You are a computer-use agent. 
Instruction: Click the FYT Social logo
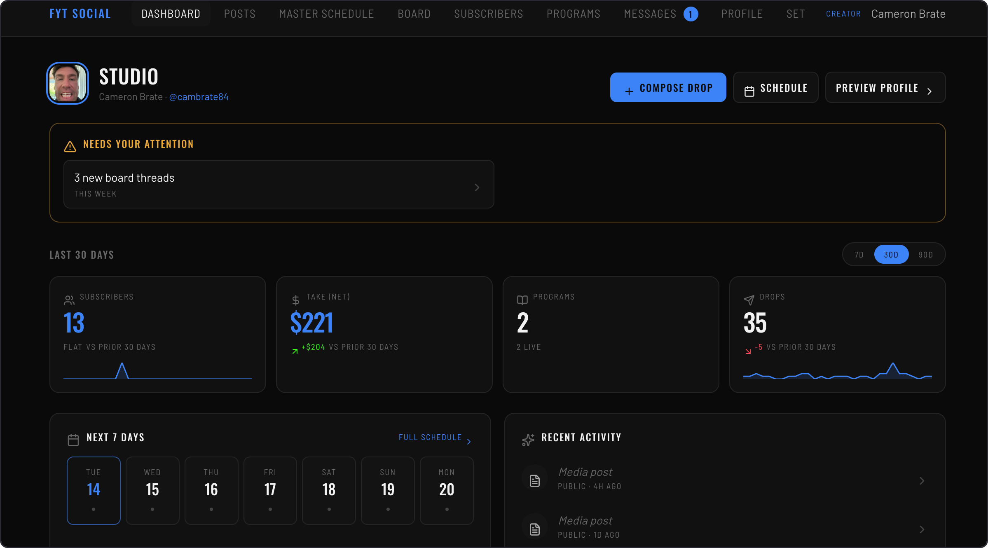[x=80, y=14]
